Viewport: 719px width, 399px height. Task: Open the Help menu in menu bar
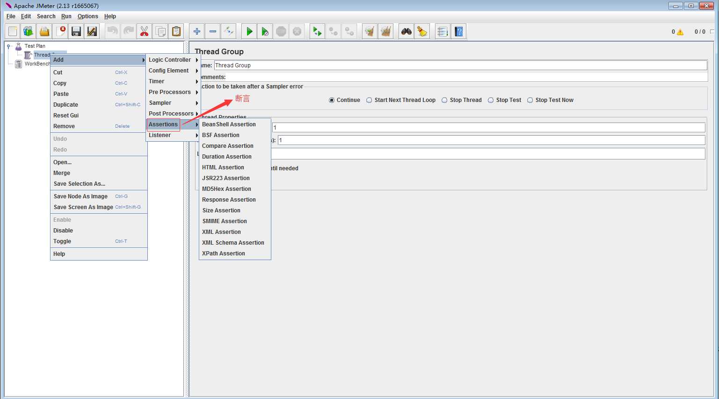(x=110, y=16)
